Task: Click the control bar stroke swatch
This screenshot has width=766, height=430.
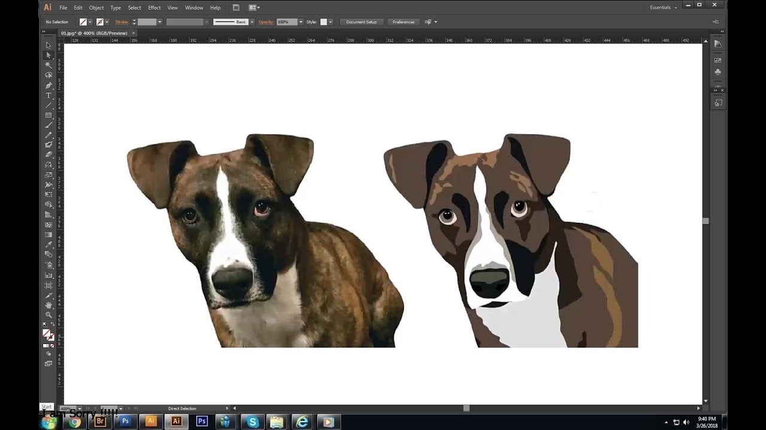Action: point(100,22)
